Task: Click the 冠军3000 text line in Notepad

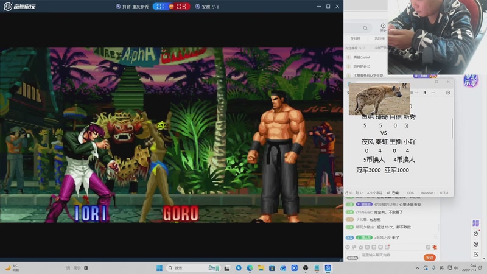Action: click(x=368, y=170)
